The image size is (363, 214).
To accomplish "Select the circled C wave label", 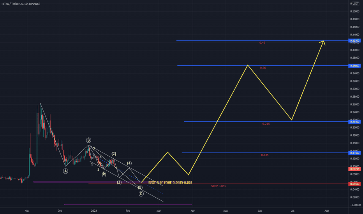I will (x=141, y=194).
